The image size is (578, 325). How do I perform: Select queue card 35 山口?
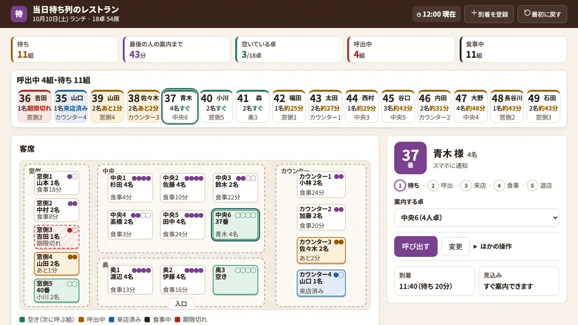(x=71, y=106)
